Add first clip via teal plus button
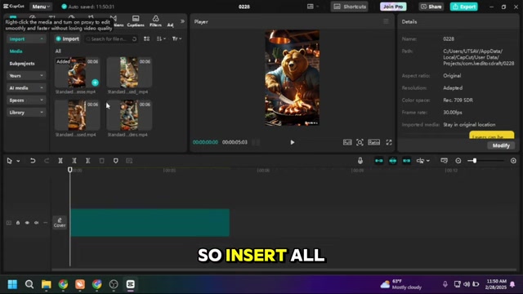 pos(95,82)
